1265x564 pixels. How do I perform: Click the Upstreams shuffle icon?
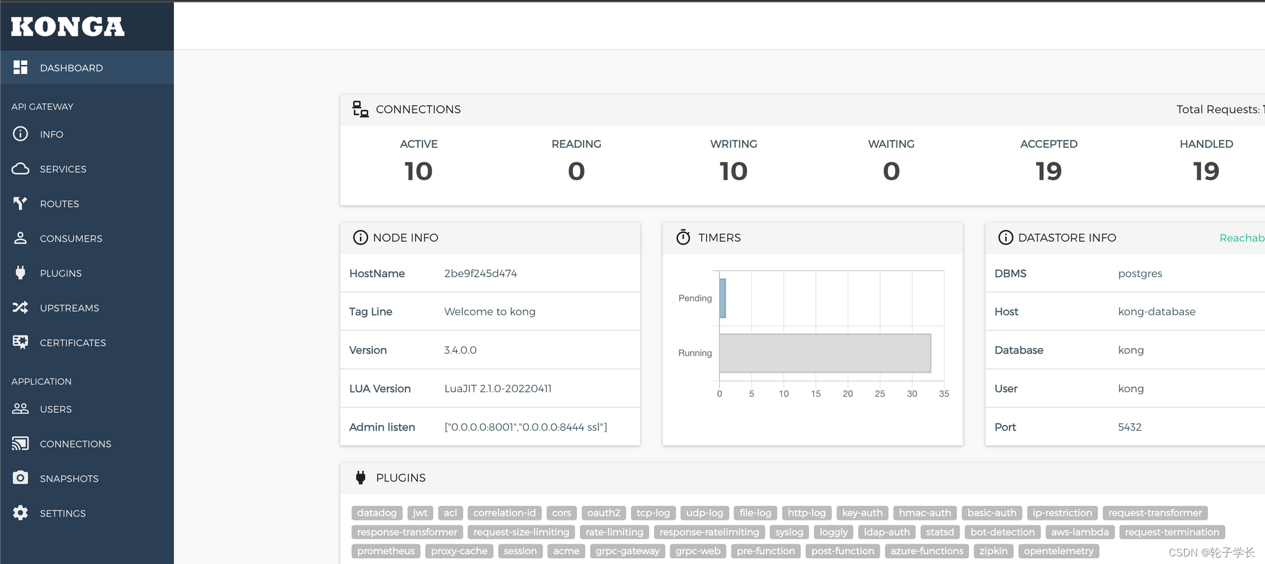[20, 308]
